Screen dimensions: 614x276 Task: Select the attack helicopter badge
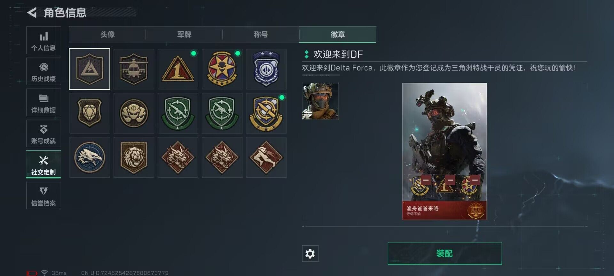[134, 69]
